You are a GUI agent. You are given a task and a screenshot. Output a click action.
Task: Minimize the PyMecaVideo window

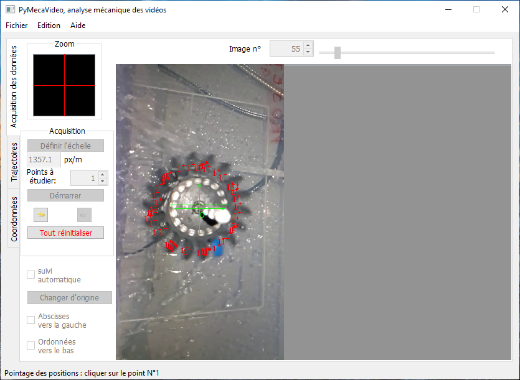448,10
